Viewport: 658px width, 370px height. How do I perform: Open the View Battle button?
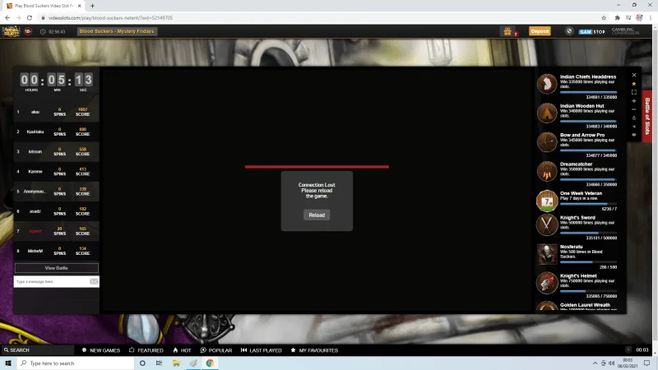click(56, 268)
